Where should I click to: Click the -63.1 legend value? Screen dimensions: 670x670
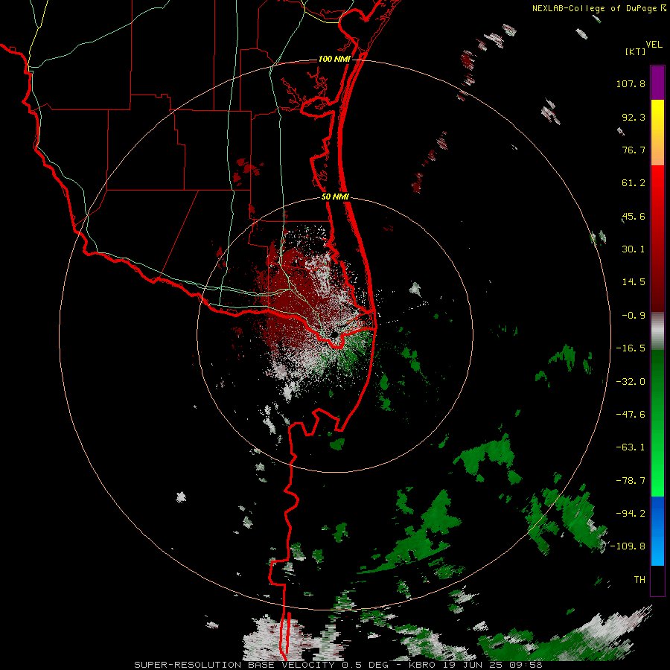pyautogui.click(x=631, y=447)
